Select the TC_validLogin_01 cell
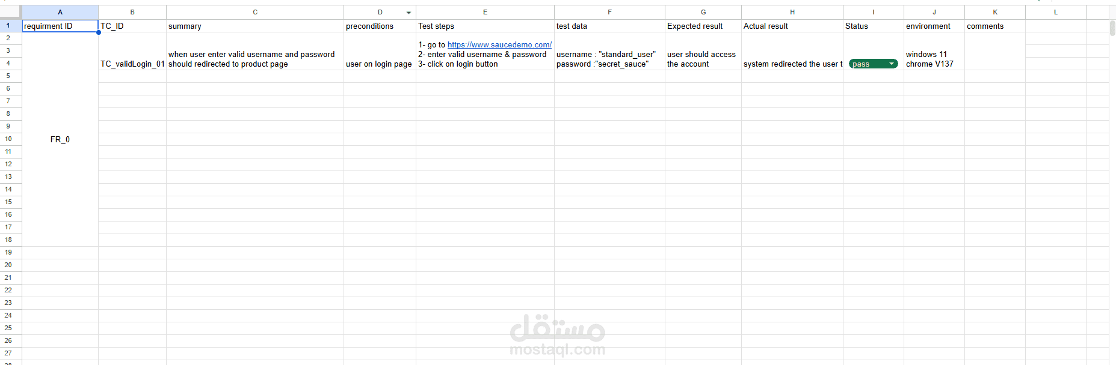This screenshot has height=365, width=1116. (132, 51)
